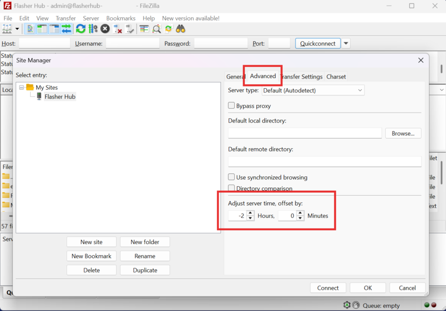
Task: Switch to the Transfer Settings tab
Action: (302, 77)
